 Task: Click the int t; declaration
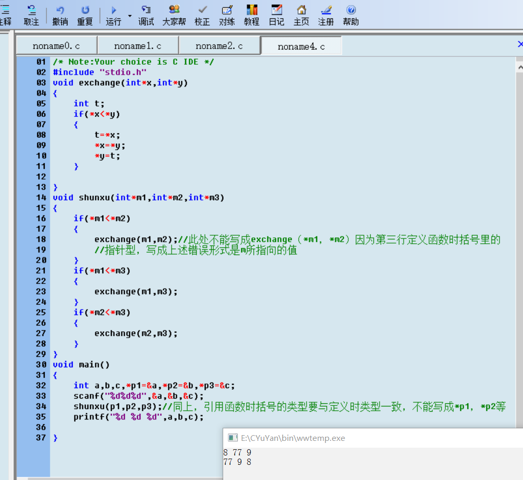click(89, 103)
